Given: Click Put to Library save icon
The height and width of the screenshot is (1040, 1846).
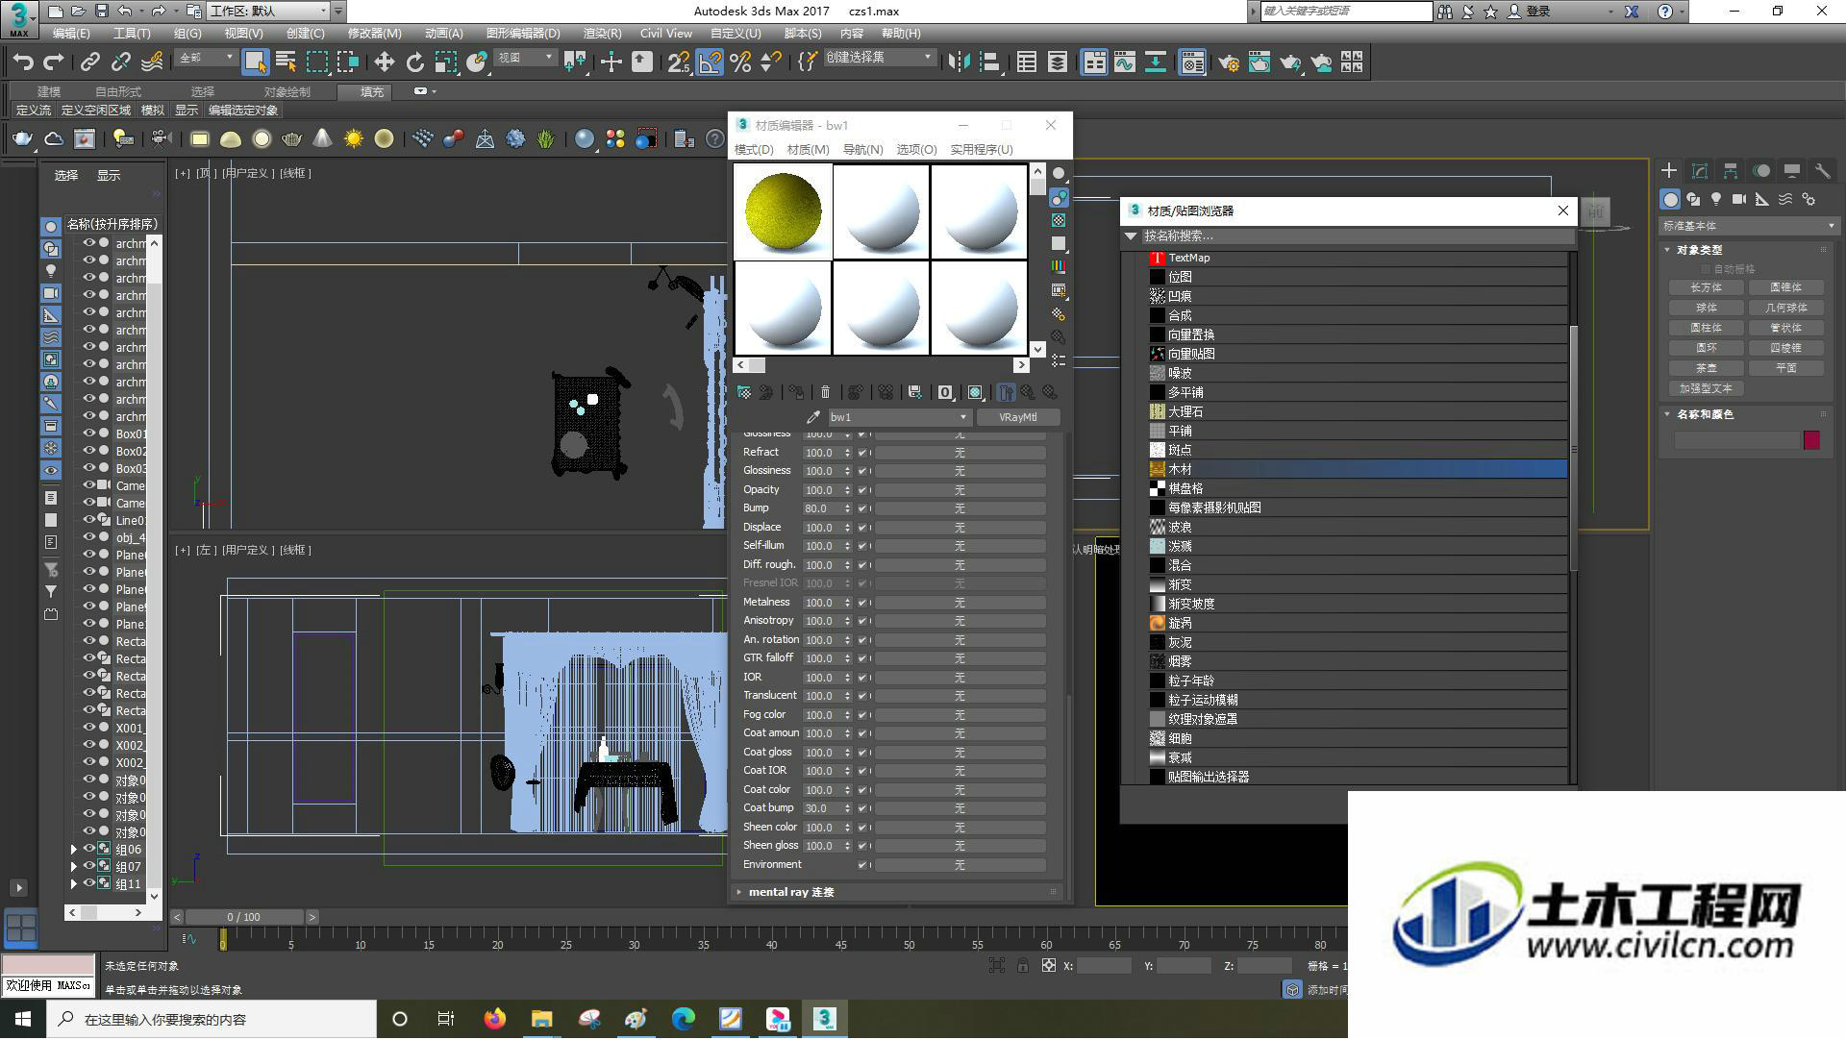Looking at the screenshot, I should click(914, 392).
